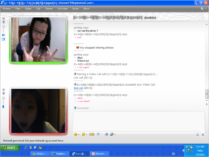
Task: Open the Call menu
Action: (38, 9)
